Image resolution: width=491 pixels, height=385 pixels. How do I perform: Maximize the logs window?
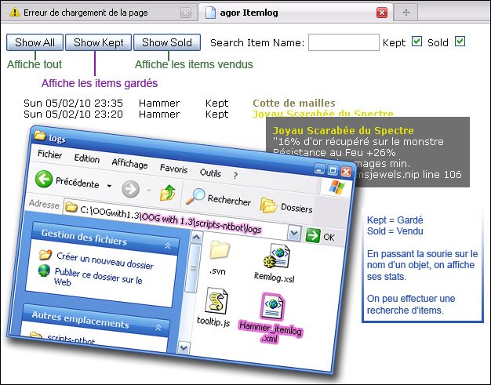coord(333,170)
